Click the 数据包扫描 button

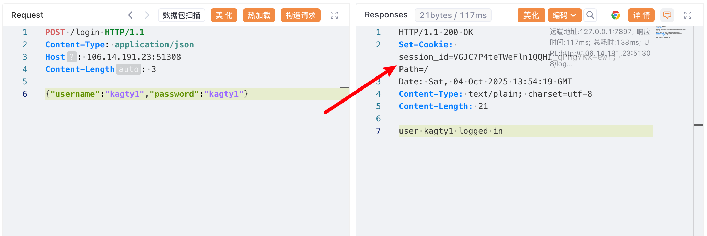(x=182, y=15)
